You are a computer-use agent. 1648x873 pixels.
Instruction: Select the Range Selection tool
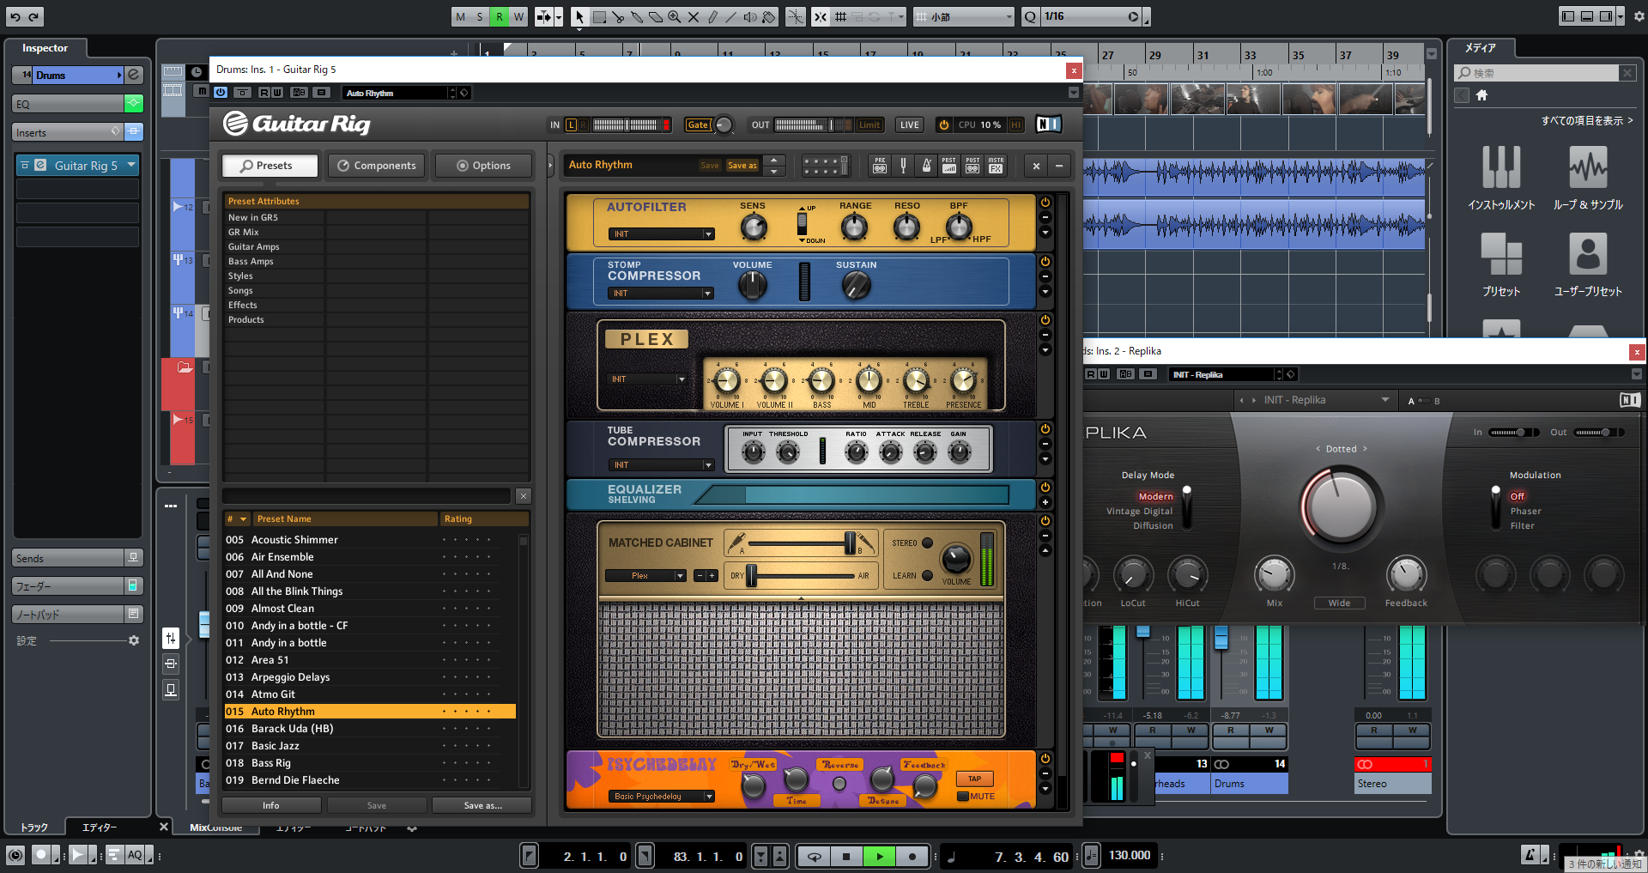[x=599, y=16]
